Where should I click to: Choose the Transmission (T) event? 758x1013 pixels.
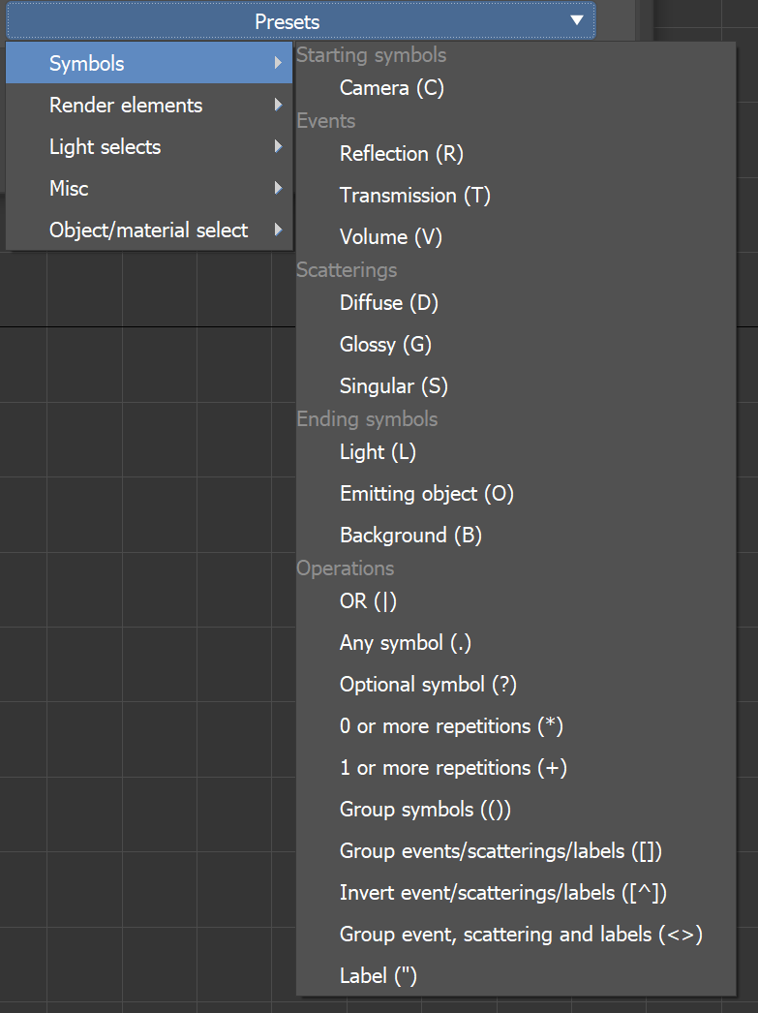click(415, 195)
